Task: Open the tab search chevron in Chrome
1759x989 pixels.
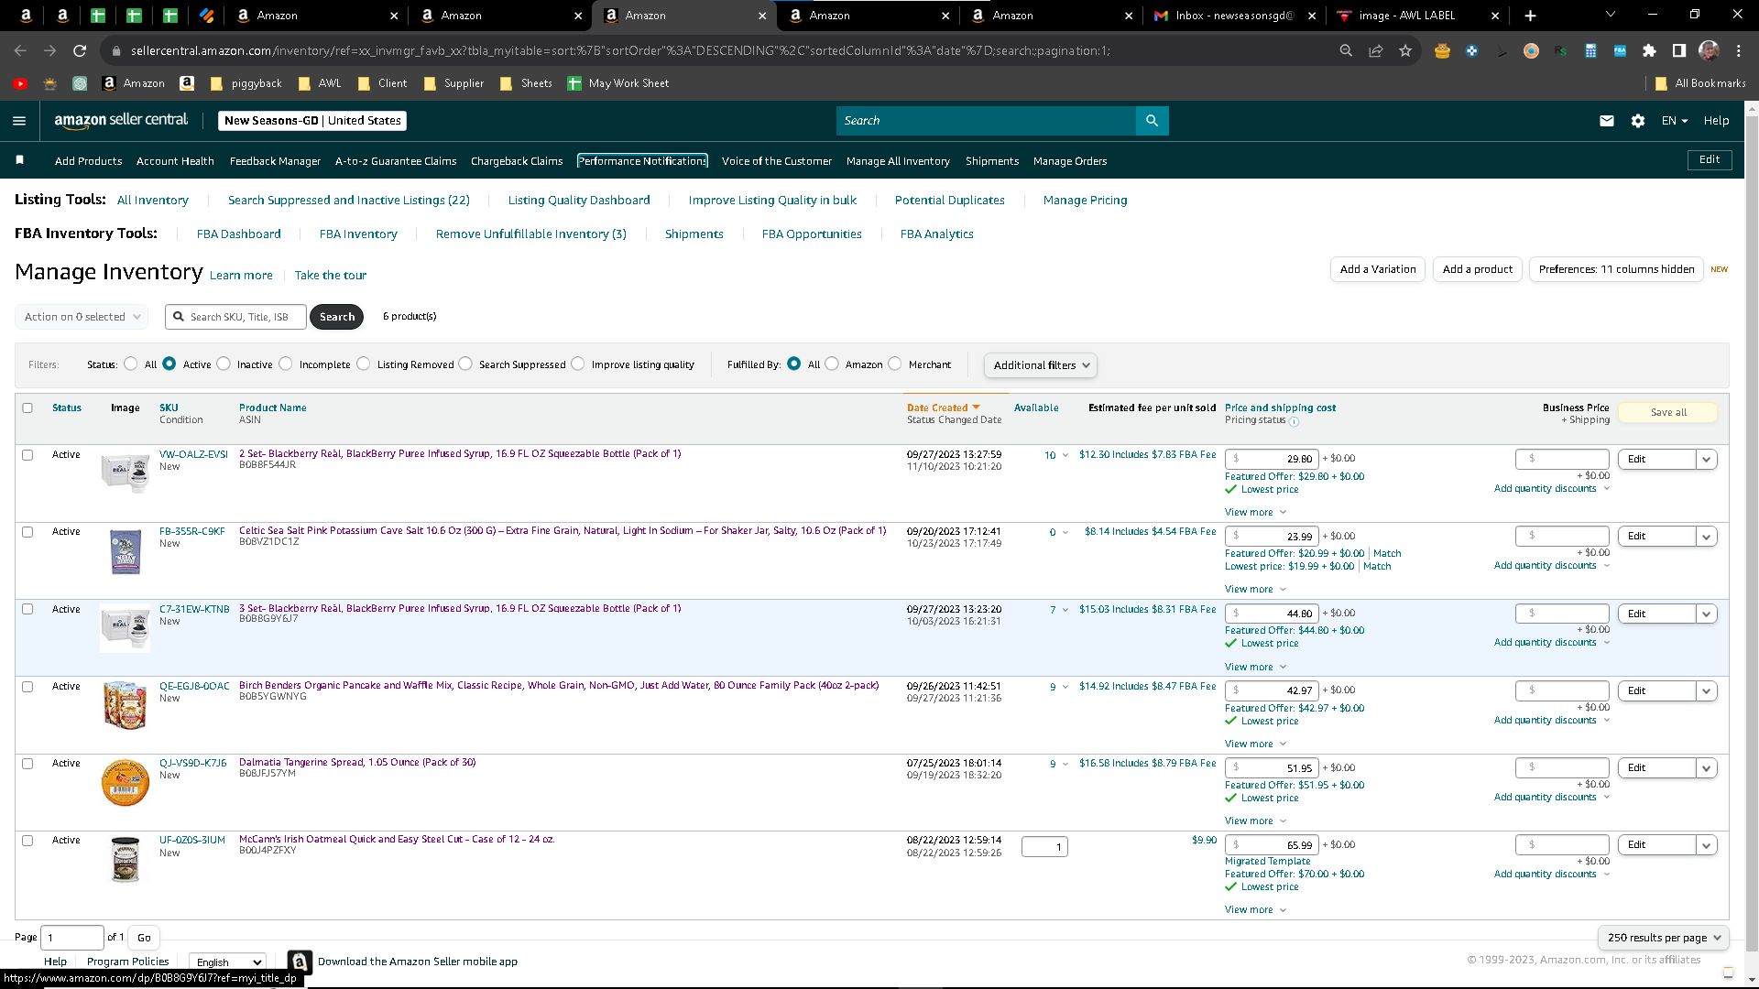Action: tap(1611, 15)
